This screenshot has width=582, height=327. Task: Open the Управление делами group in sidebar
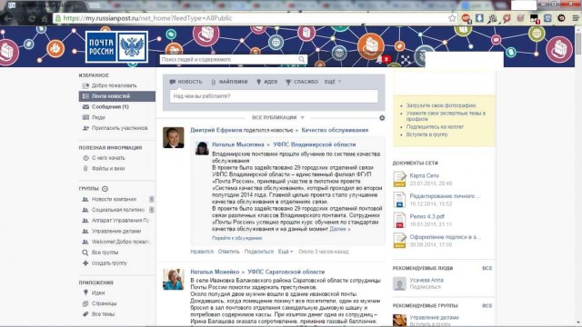(x=117, y=232)
